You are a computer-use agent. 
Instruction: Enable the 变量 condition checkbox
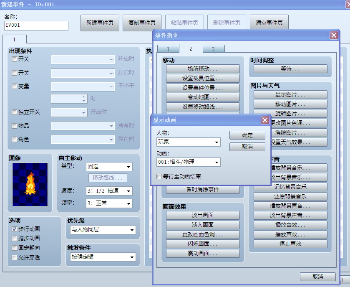(14, 86)
